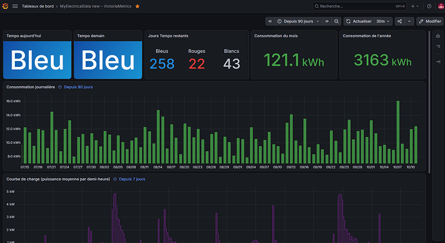Click the 'Courbe de charge' panel title
Screen dimensions: 445x243
click(58, 179)
